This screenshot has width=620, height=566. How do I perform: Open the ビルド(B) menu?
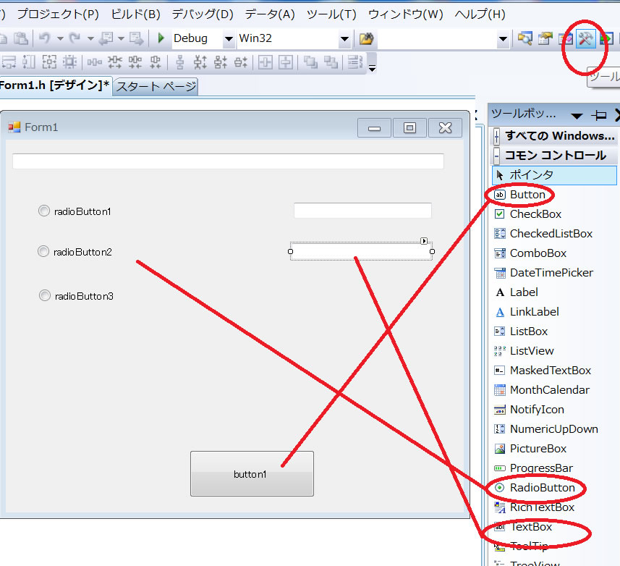135,14
